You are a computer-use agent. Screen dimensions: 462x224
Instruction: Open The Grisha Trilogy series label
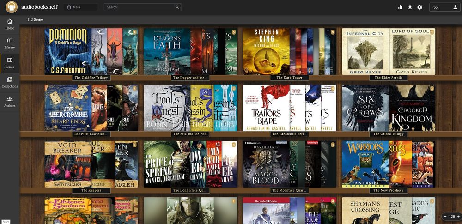[x=389, y=134]
